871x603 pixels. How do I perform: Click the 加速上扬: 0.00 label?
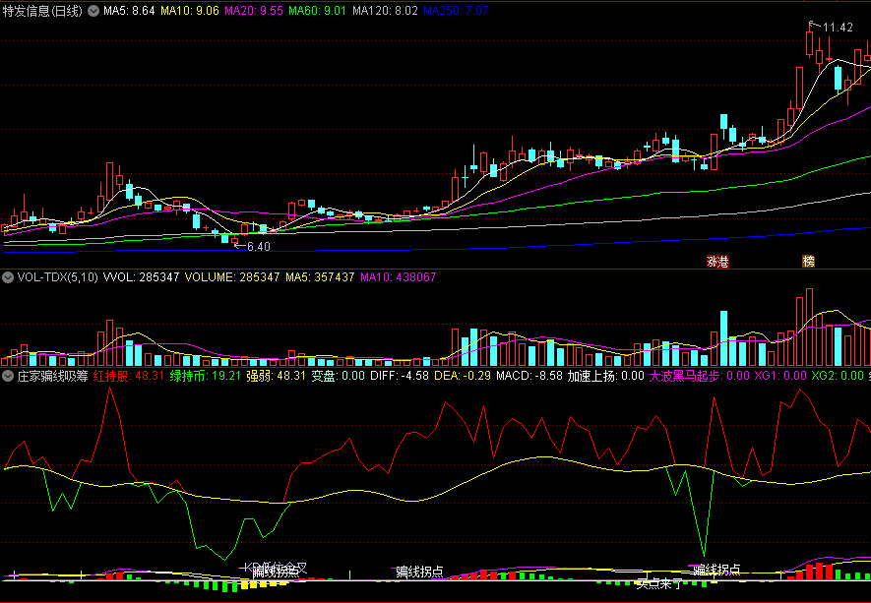(x=605, y=376)
